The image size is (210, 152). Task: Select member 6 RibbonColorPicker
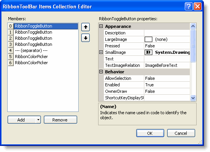(x=46, y=63)
